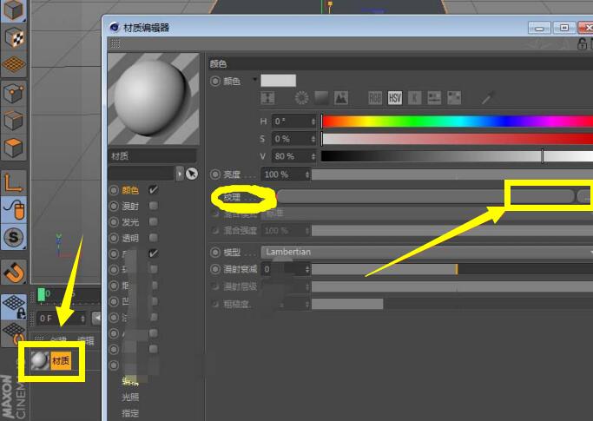The width and height of the screenshot is (593, 421).
Task: Pick the eyedropper color picker tool
Action: point(487,98)
